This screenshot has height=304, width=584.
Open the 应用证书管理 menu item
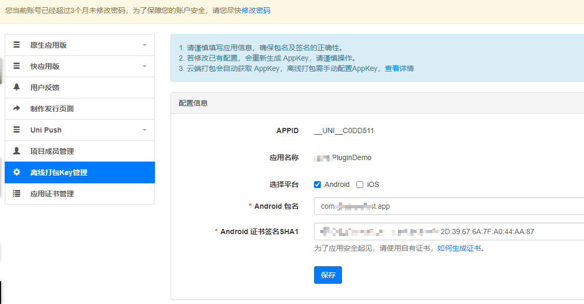coord(52,194)
